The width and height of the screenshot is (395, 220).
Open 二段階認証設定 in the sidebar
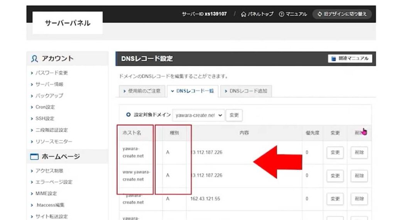(x=51, y=130)
